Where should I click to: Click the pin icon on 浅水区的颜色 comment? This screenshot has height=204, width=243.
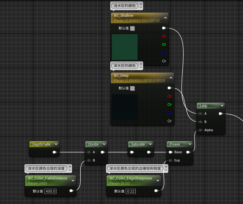[141, 5]
